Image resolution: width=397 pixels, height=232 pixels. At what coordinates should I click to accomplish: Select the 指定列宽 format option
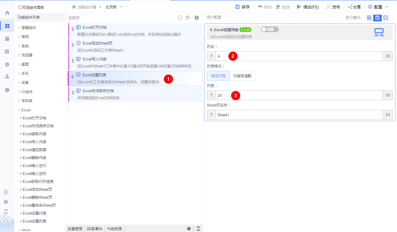pos(218,76)
